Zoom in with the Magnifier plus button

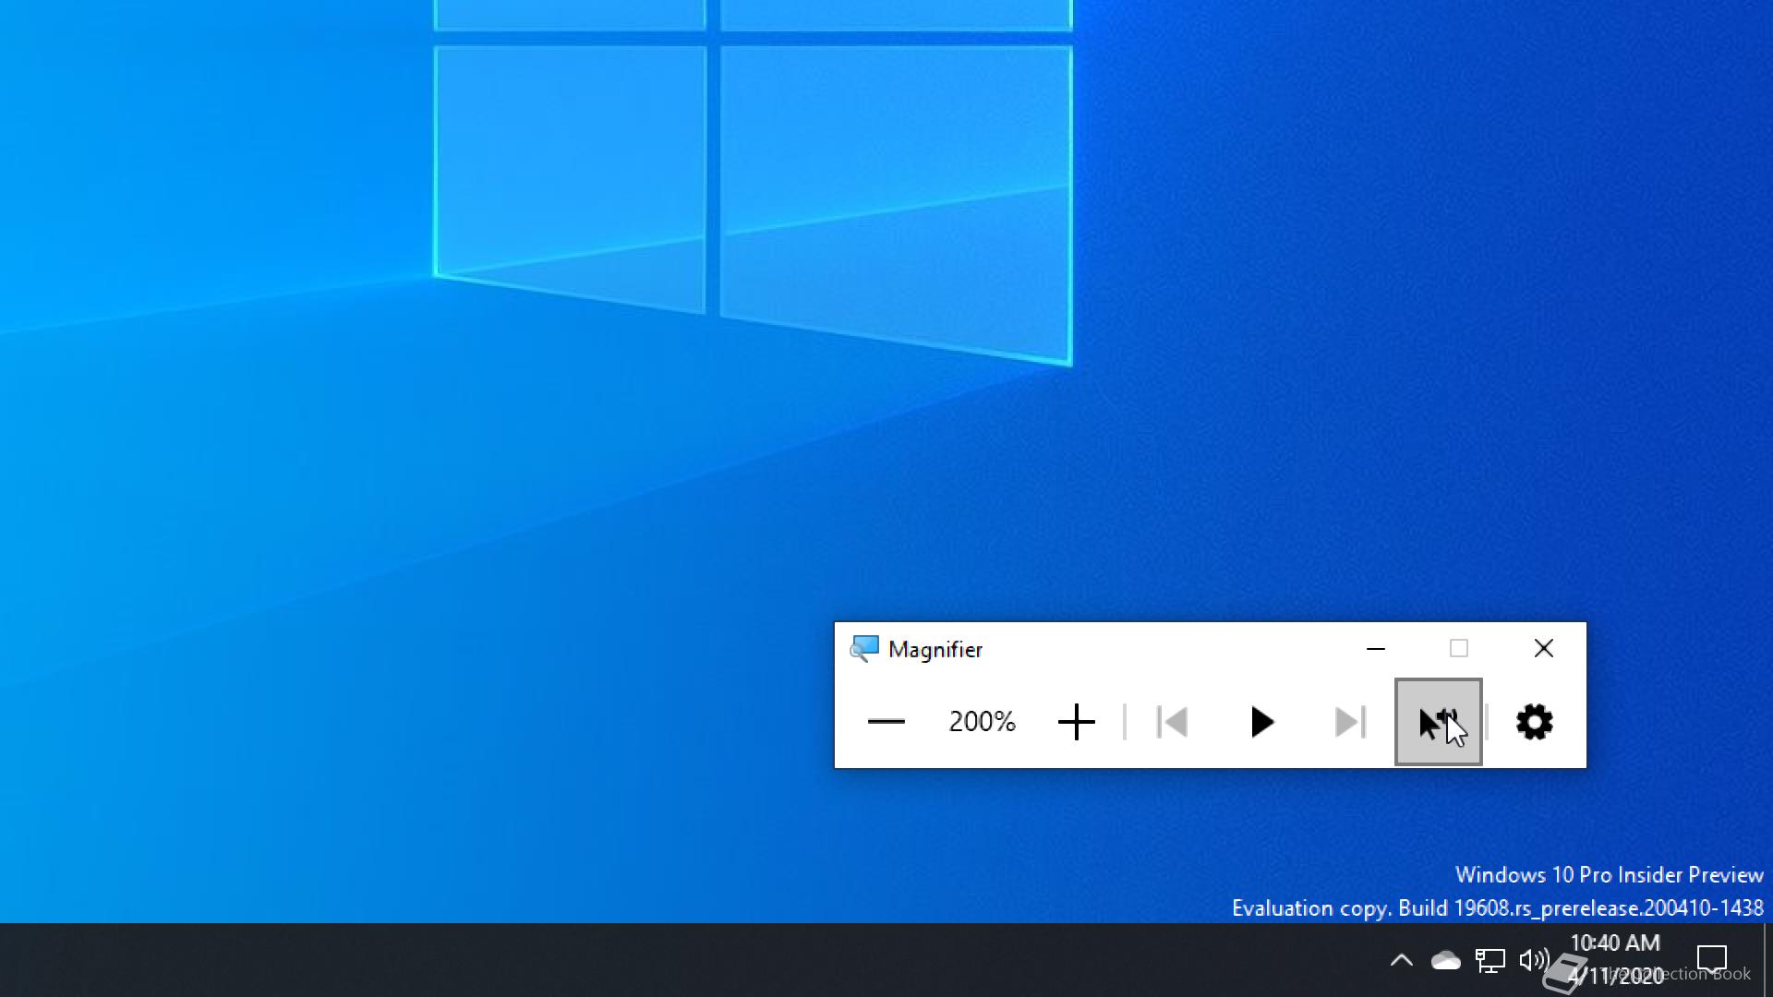tap(1076, 722)
